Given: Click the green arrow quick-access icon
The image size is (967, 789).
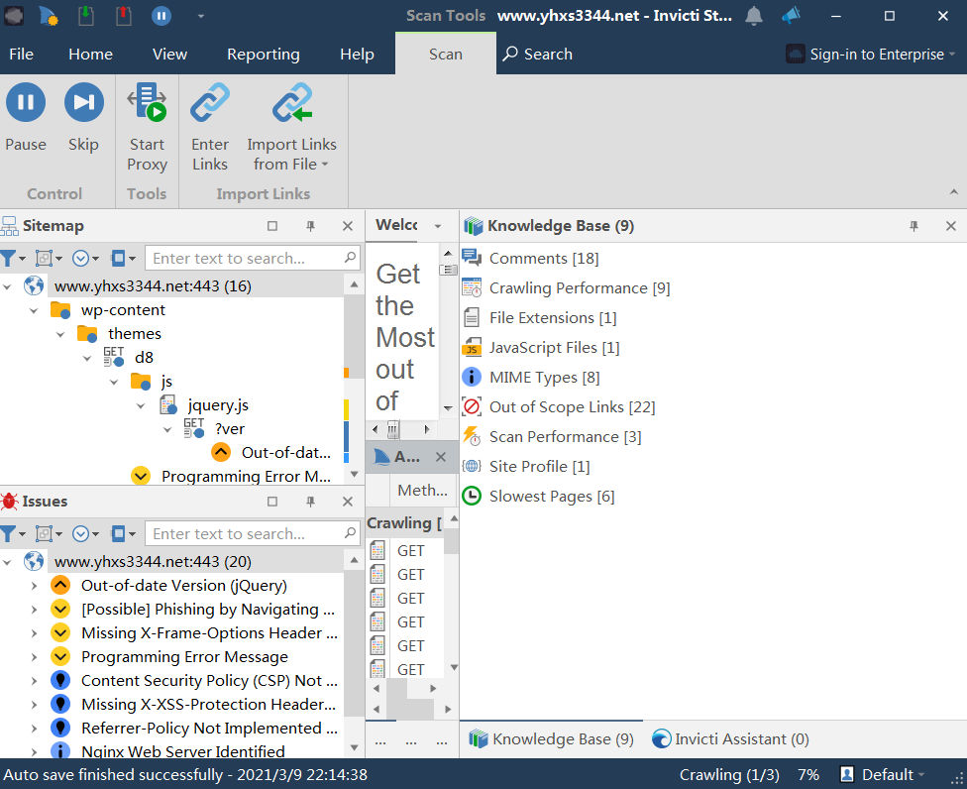Looking at the screenshot, I should [86, 16].
